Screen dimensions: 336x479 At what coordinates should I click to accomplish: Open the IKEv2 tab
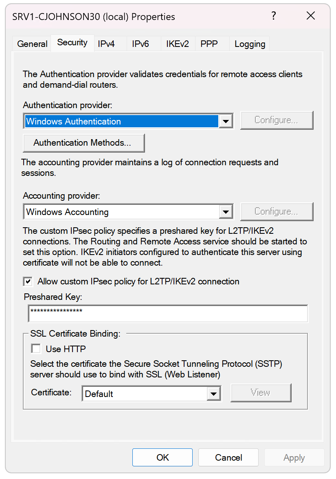177,44
